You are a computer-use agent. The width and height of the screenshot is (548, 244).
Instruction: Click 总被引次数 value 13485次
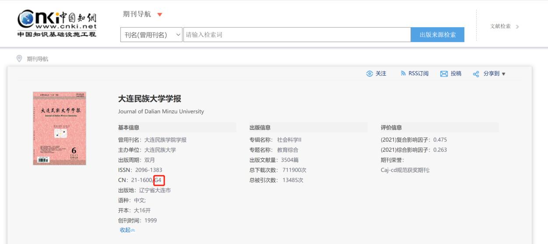293,180
